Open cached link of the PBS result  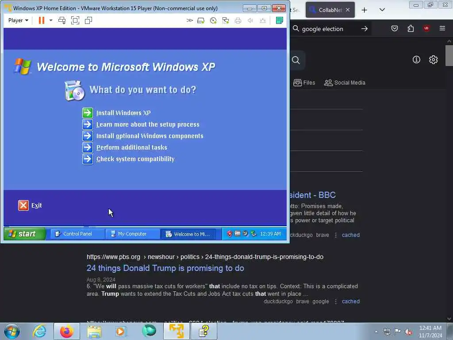(351, 301)
